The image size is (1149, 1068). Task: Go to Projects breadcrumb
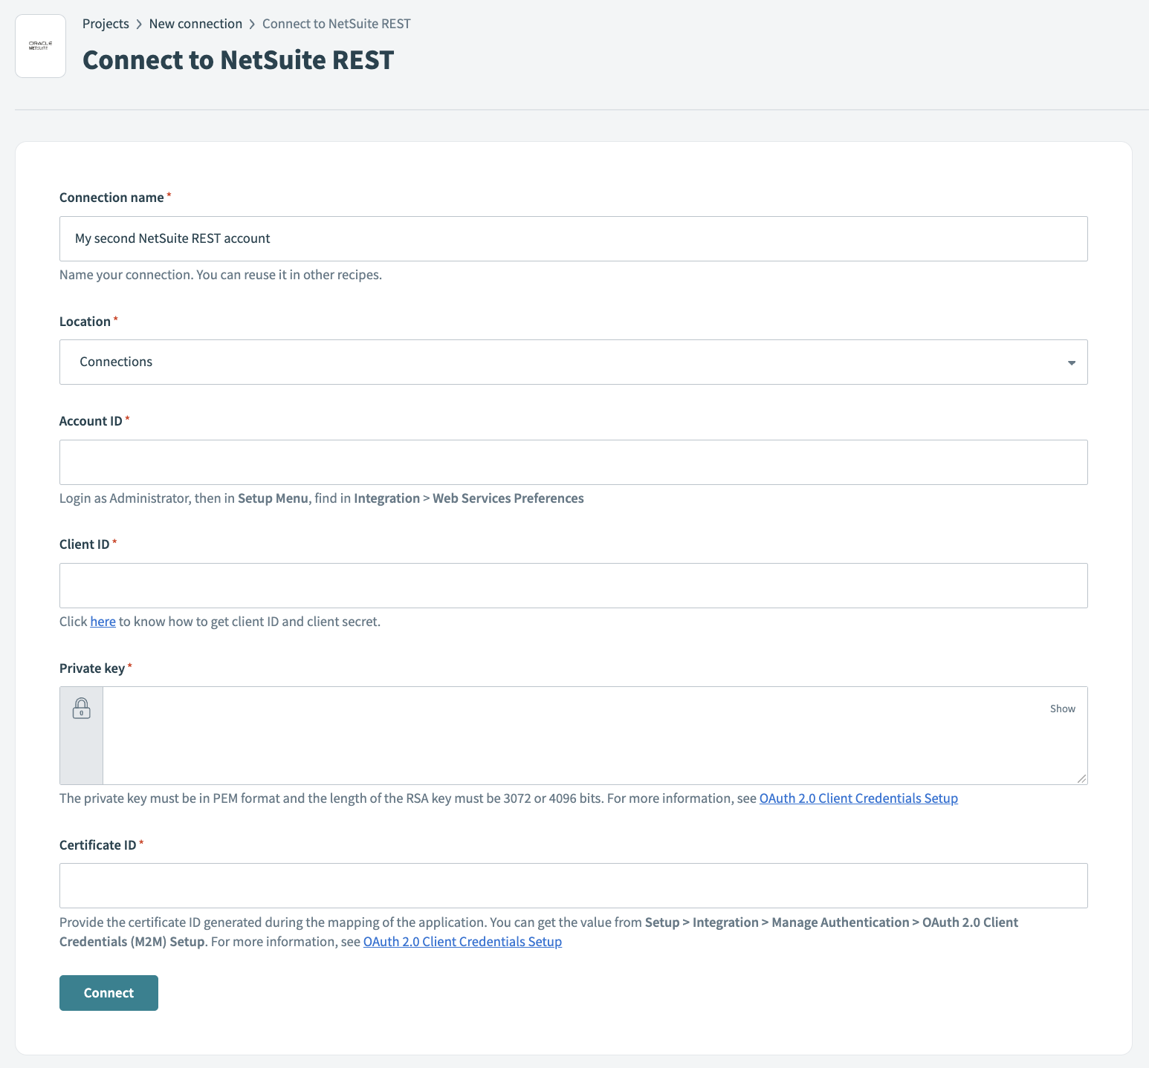pyautogui.click(x=106, y=24)
